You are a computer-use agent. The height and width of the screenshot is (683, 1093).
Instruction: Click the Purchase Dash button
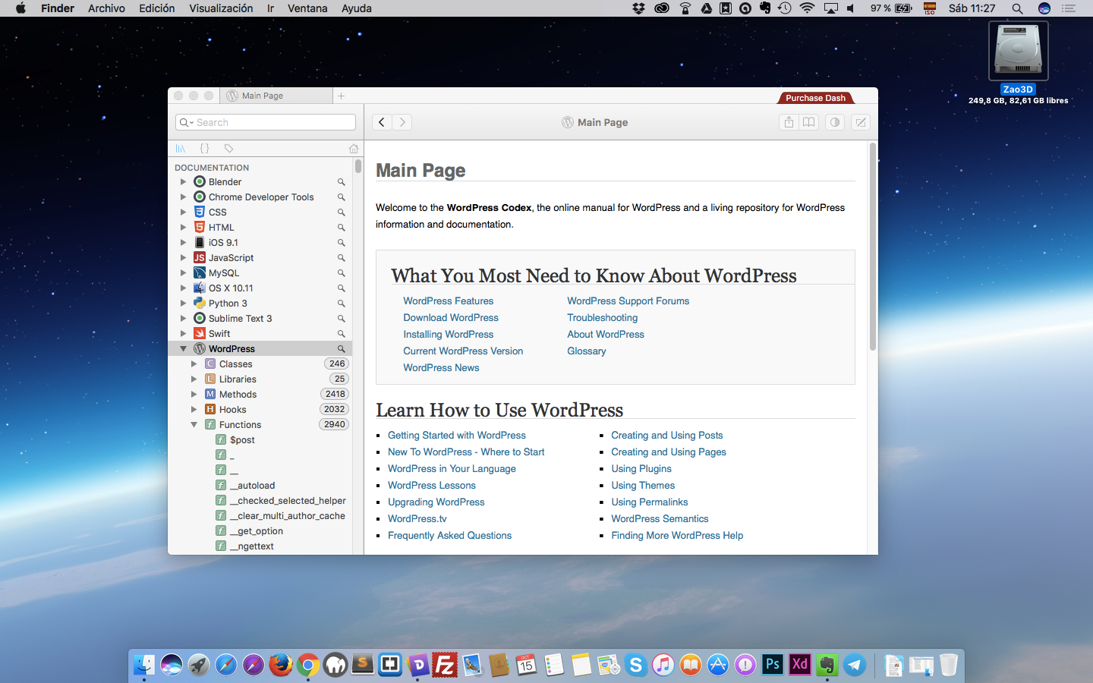[815, 98]
